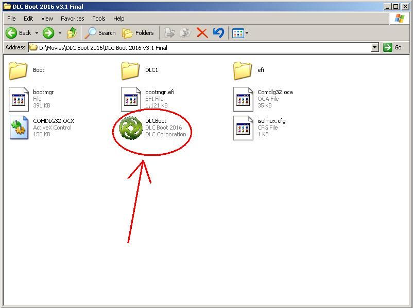Open the Back history dropdown arrow
Image resolution: width=413 pixels, height=308 pixels.
click(x=37, y=33)
